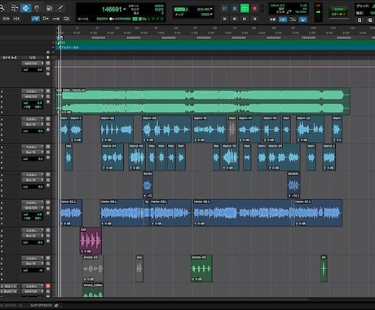Click the green Play button in transport
Viewport: 375px width, 310px height.
tap(245, 8)
